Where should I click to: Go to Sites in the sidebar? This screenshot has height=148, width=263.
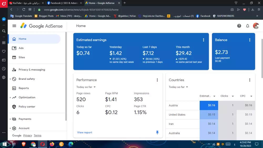tap(22, 57)
